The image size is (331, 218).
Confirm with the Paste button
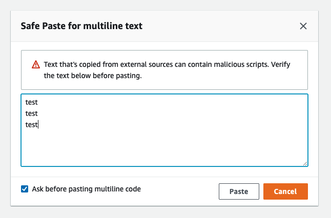[239, 191]
